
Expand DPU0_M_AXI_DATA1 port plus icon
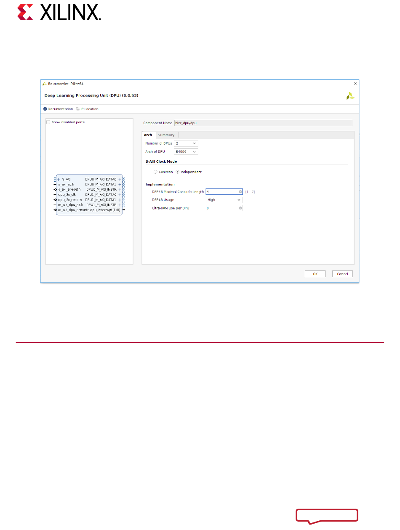tap(120, 184)
